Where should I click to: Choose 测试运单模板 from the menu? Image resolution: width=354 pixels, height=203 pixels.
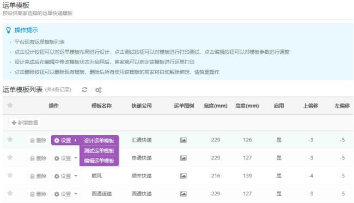point(99,151)
